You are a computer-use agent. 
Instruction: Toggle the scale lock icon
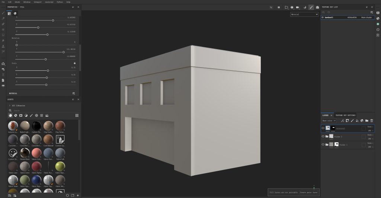[74, 63]
